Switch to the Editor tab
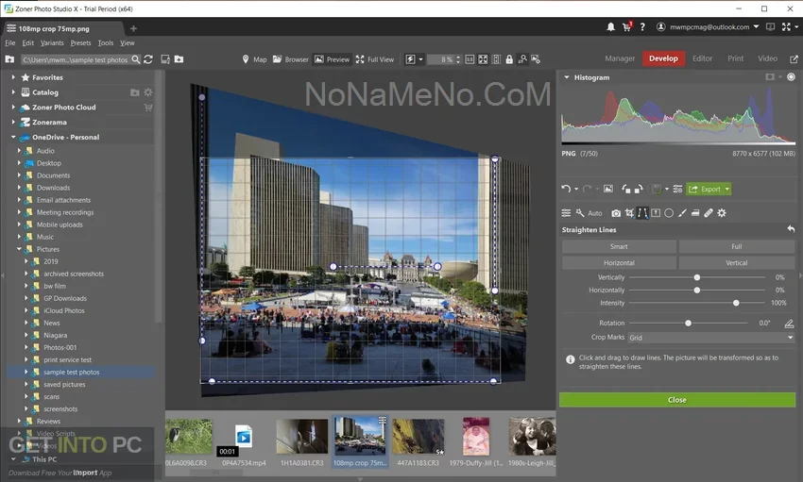 pyautogui.click(x=702, y=58)
